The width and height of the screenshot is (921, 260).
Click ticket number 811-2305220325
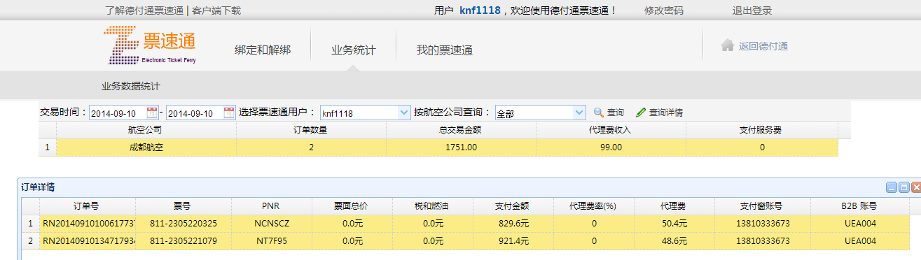pyautogui.click(x=183, y=223)
